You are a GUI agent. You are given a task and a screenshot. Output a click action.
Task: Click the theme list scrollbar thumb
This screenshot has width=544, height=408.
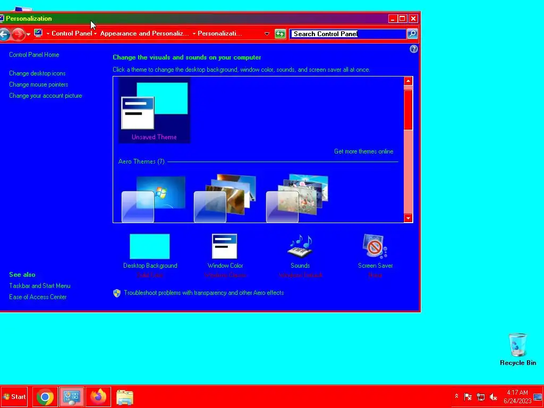coord(409,110)
